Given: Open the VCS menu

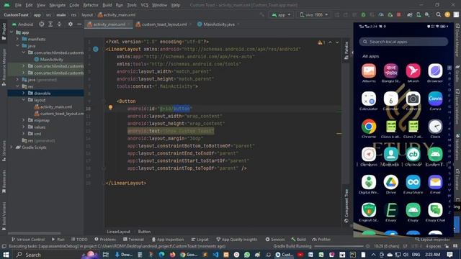Looking at the screenshot, I should tap(144, 5).
